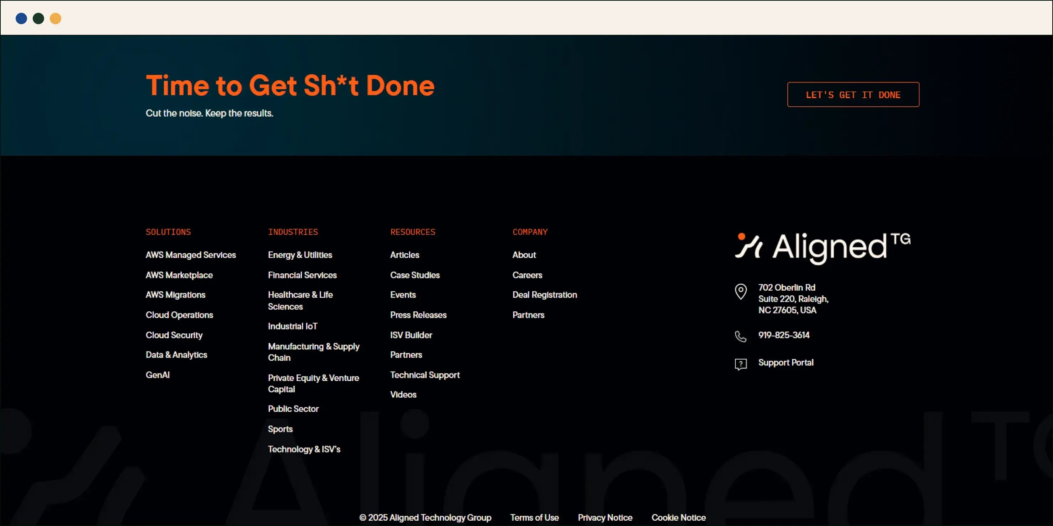This screenshot has height=526, width=1053.
Task: Call 919-825-3614 by clicking the number
Action: 783,335
